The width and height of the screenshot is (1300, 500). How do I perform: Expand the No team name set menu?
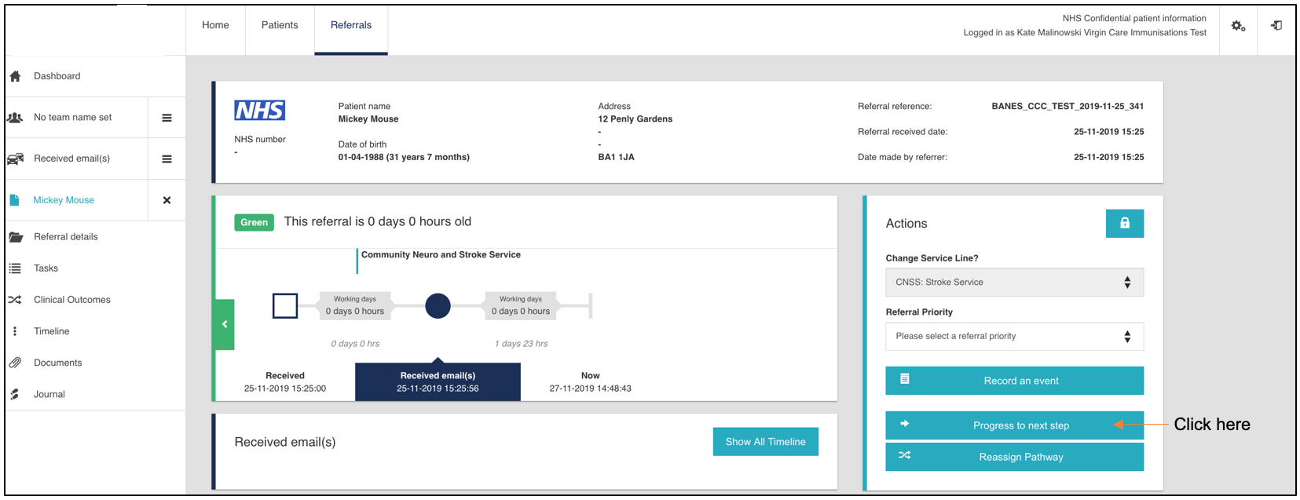point(167,118)
